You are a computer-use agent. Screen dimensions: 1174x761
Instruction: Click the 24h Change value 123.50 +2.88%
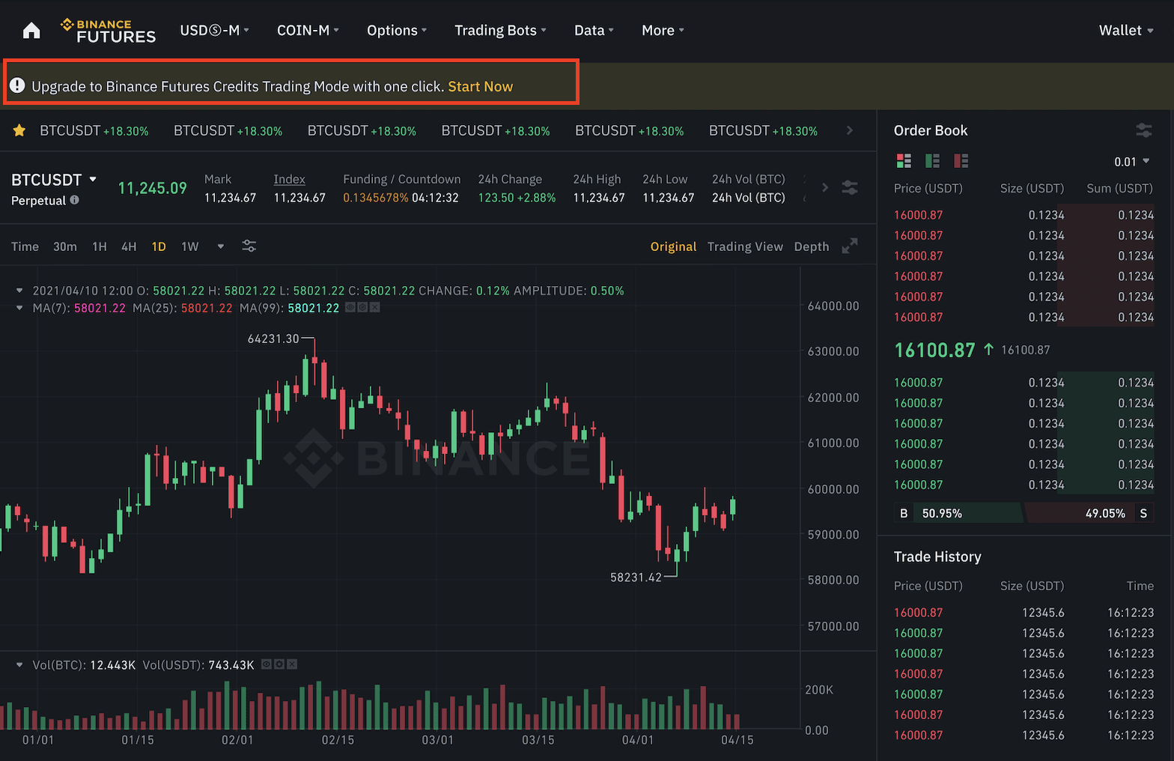517,198
